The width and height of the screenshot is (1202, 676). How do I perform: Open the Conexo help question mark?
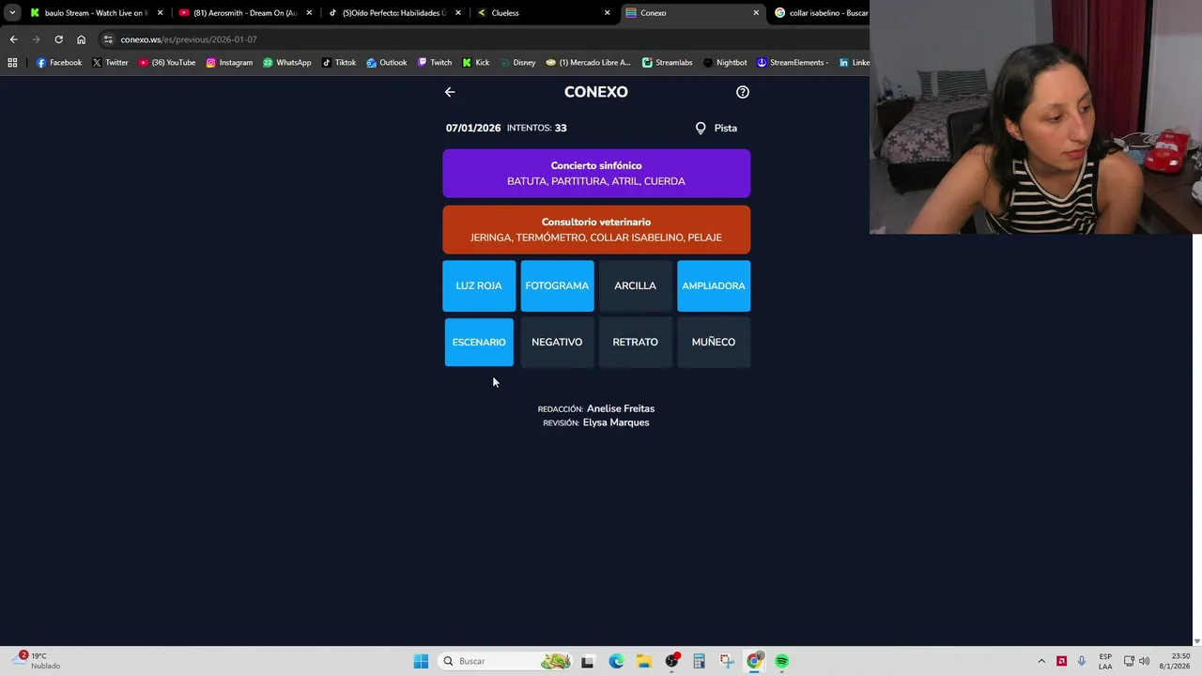coord(743,92)
